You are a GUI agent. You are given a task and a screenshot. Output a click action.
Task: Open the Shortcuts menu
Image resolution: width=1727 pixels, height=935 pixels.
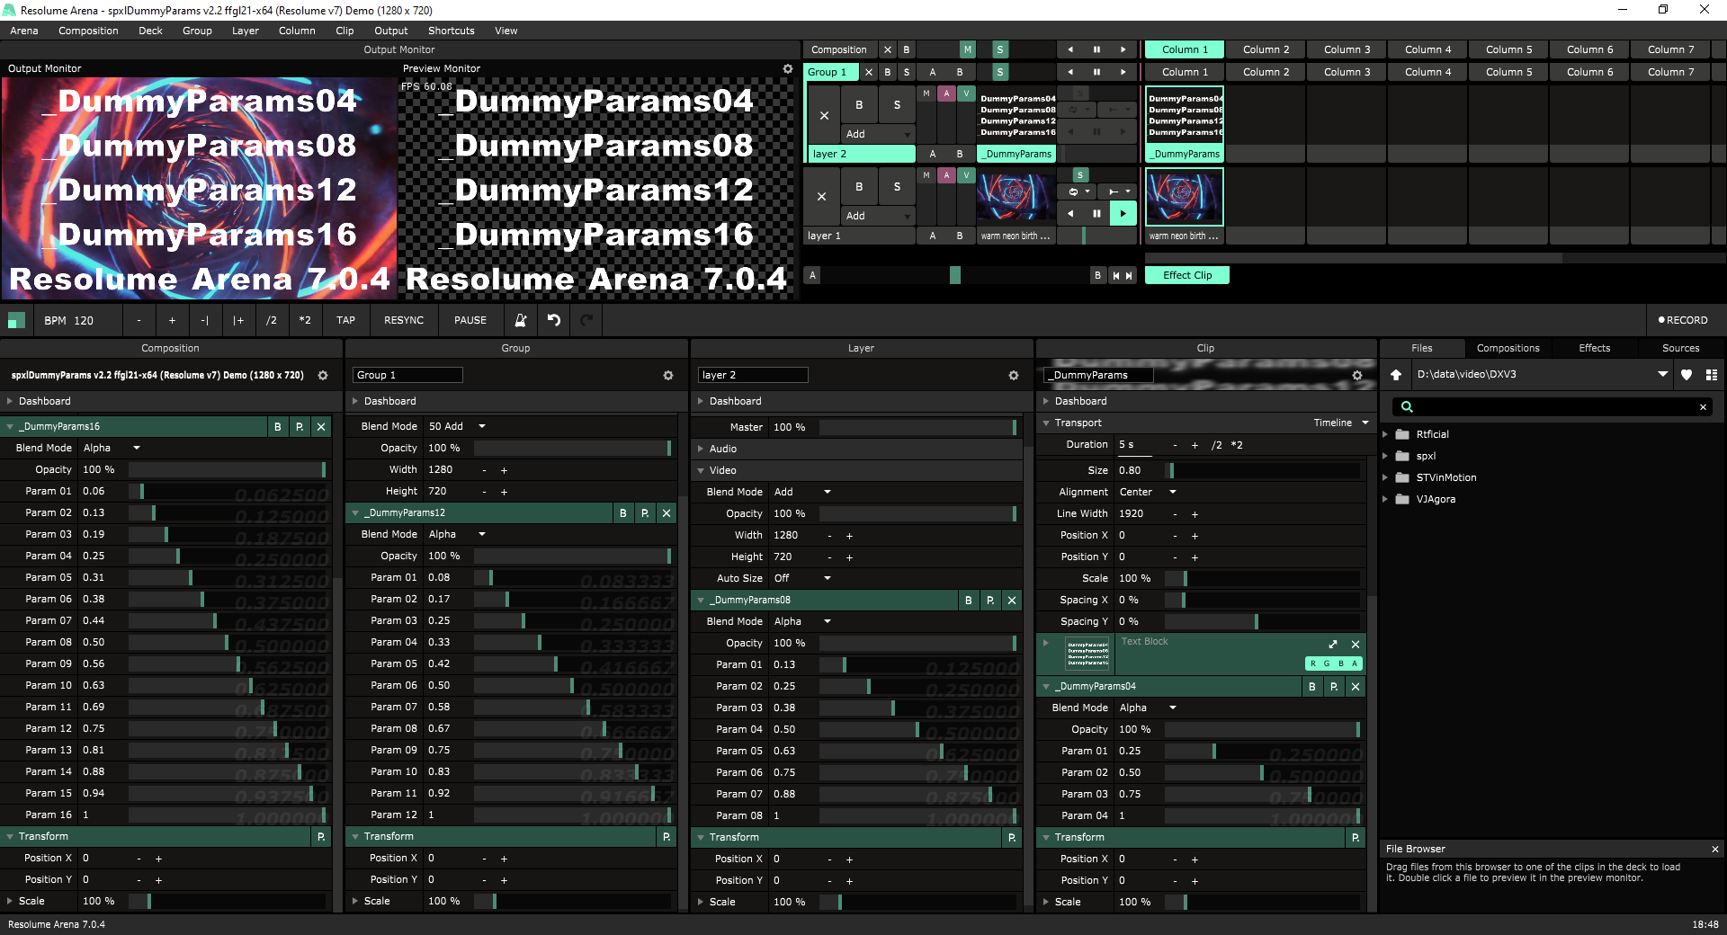451,31
